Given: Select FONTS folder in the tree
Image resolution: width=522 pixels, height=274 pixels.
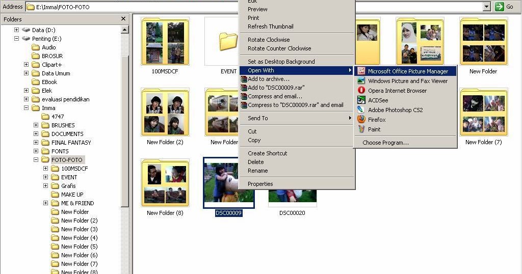Looking at the screenshot, I should pos(60,151).
